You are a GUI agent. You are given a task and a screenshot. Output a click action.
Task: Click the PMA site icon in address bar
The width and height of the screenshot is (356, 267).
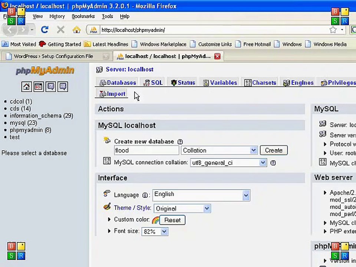93,30
